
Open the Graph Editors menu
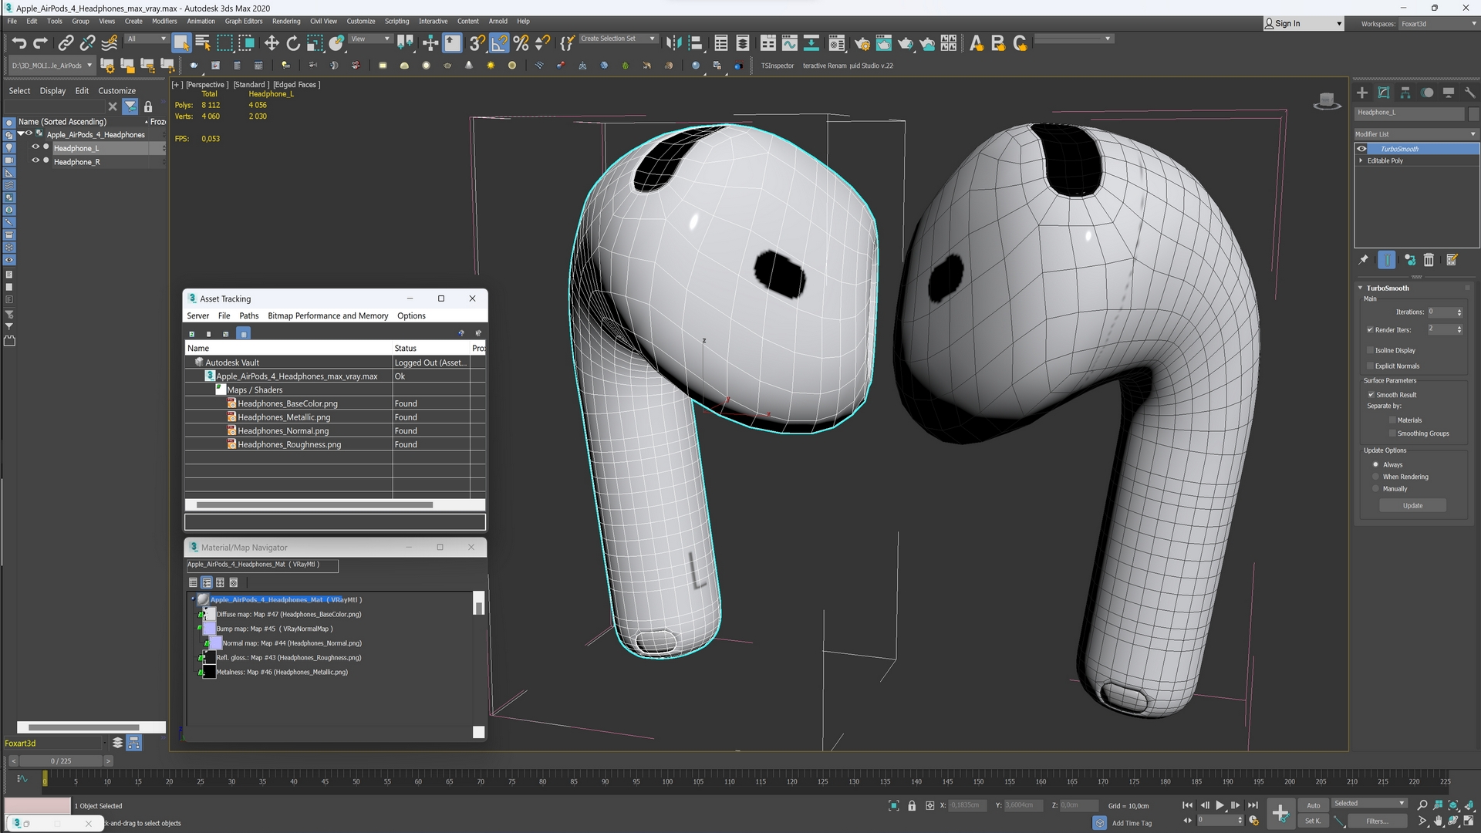click(x=244, y=22)
